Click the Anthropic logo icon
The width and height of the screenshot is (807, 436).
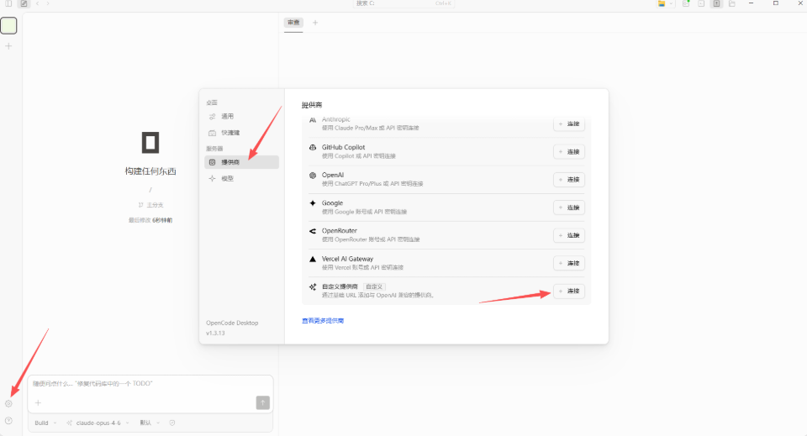(313, 120)
